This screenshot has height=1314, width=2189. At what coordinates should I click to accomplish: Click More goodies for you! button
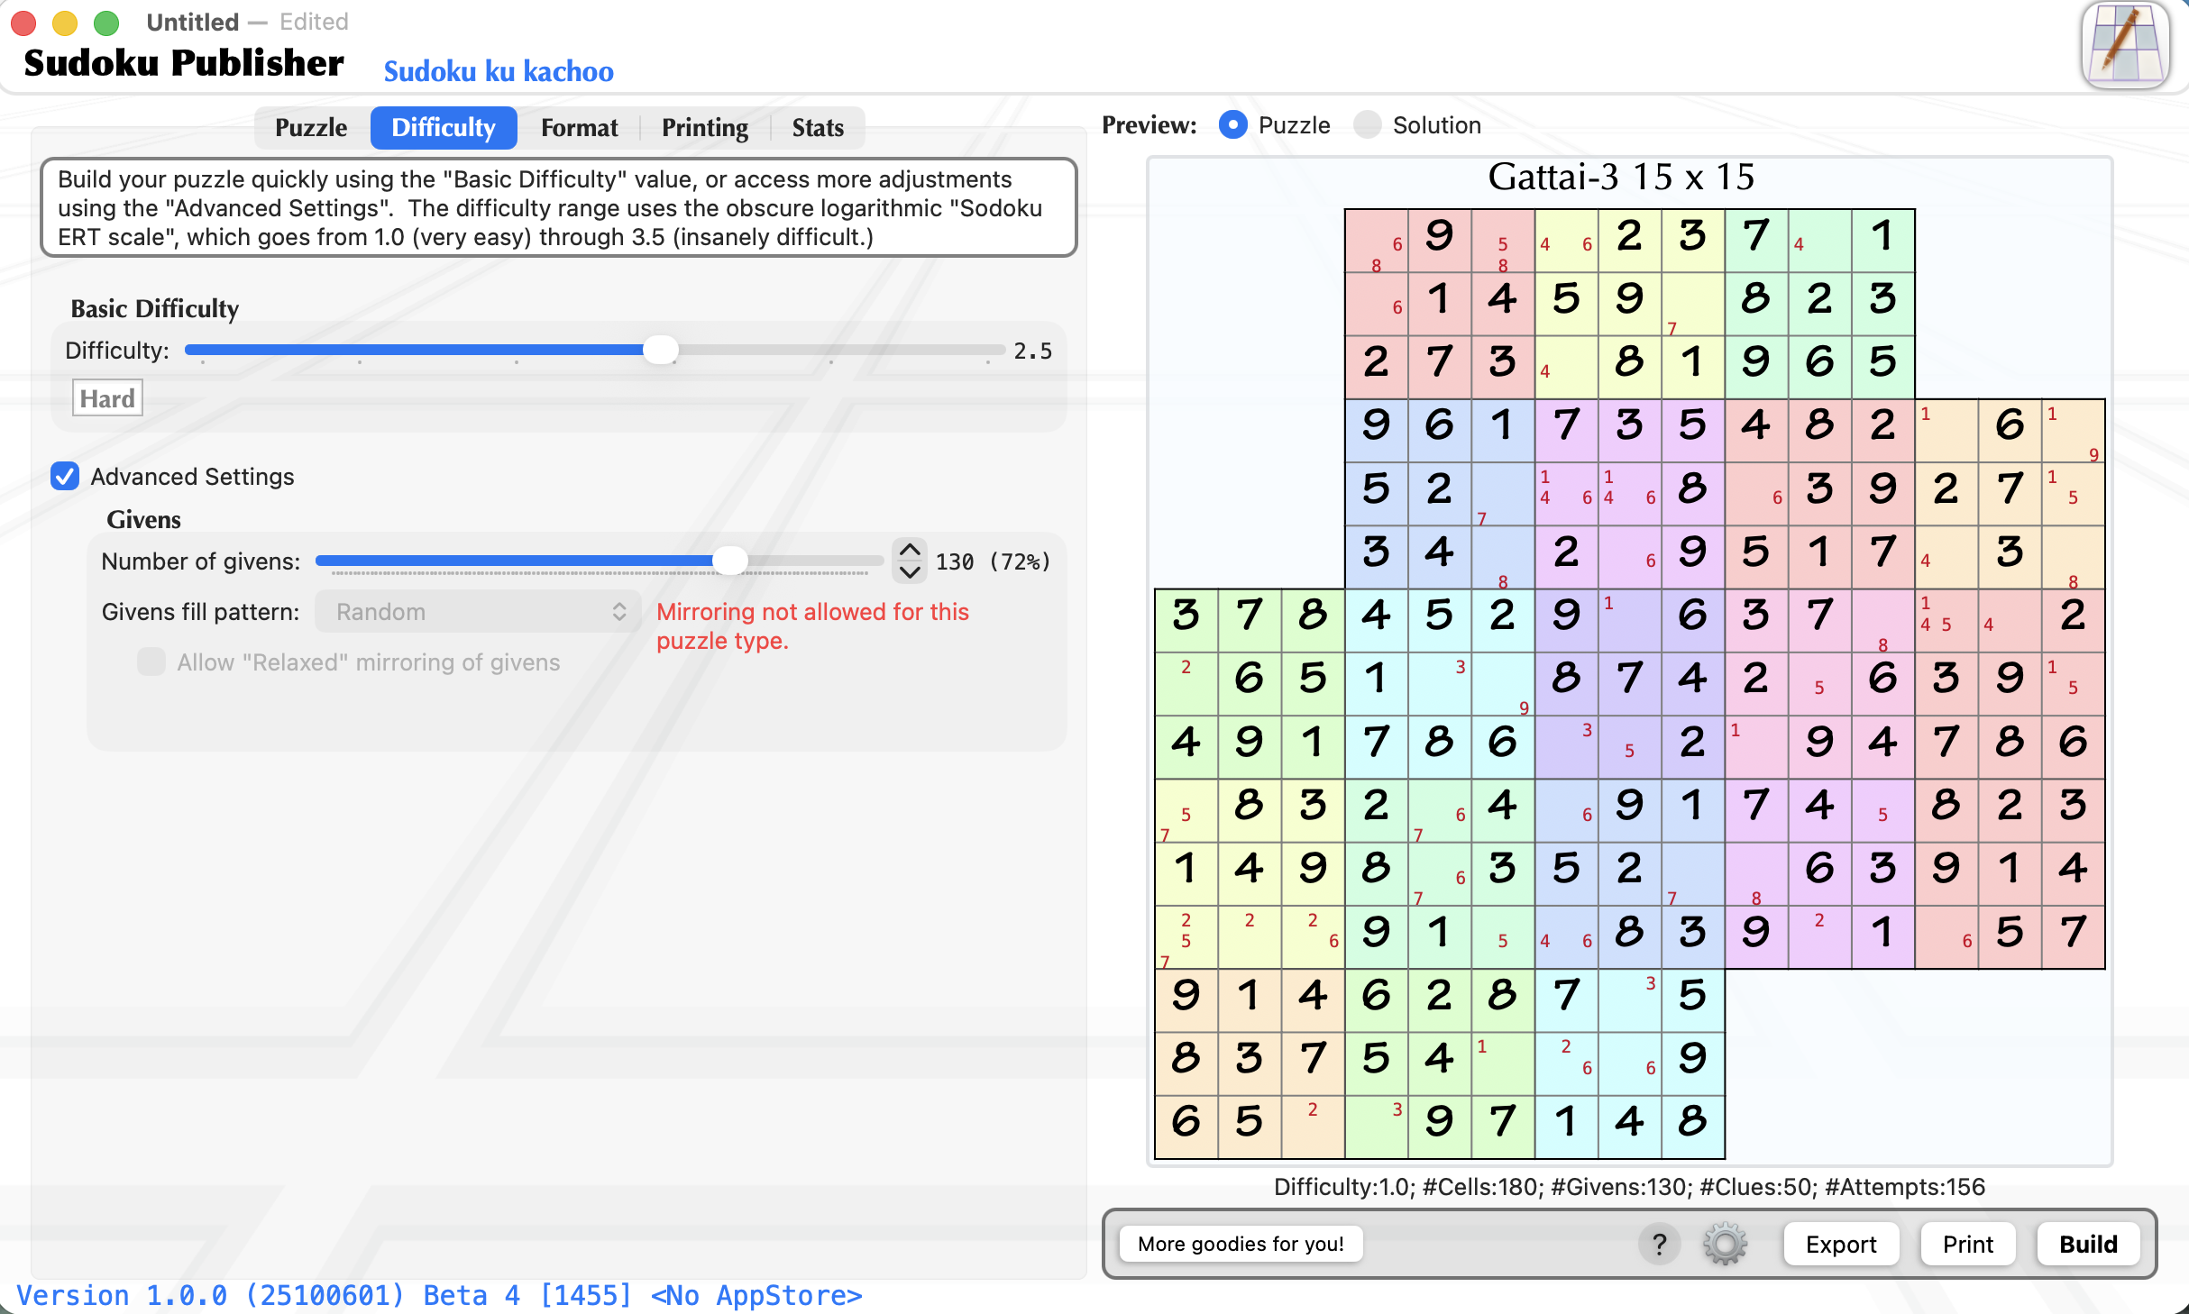pos(1240,1244)
